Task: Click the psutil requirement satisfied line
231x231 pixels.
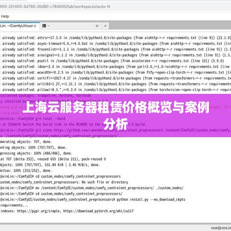Action: tap(112, 61)
